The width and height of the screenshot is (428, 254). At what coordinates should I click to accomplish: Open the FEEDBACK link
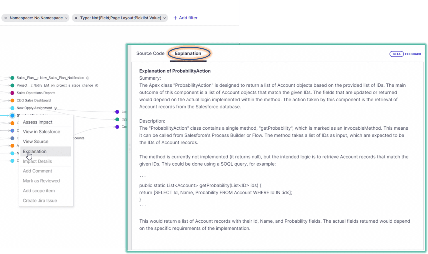[413, 54]
